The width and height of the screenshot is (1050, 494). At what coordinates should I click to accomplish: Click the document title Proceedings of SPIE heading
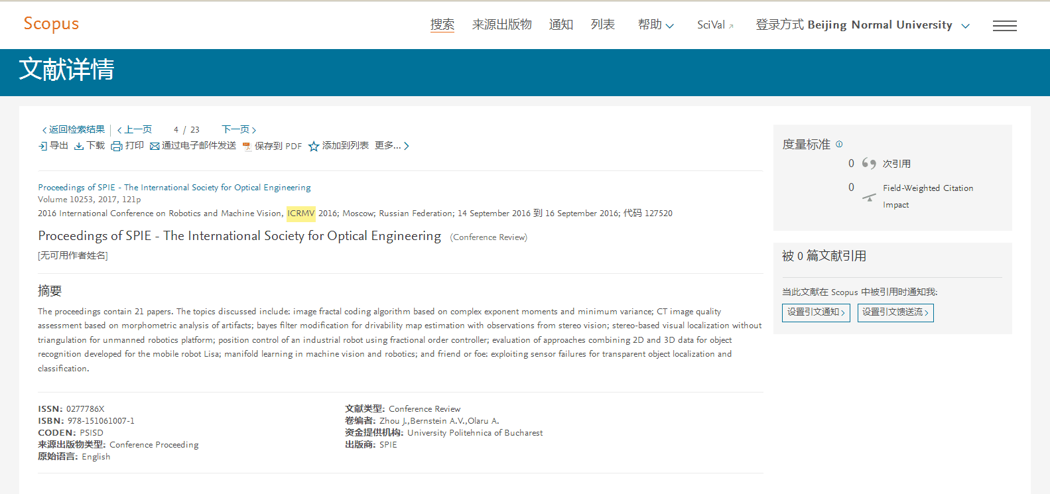pyautogui.click(x=239, y=236)
